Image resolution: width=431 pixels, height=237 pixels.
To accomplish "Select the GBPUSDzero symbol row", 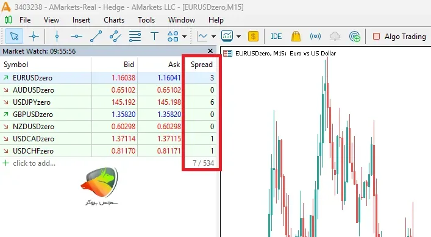I will point(109,115).
